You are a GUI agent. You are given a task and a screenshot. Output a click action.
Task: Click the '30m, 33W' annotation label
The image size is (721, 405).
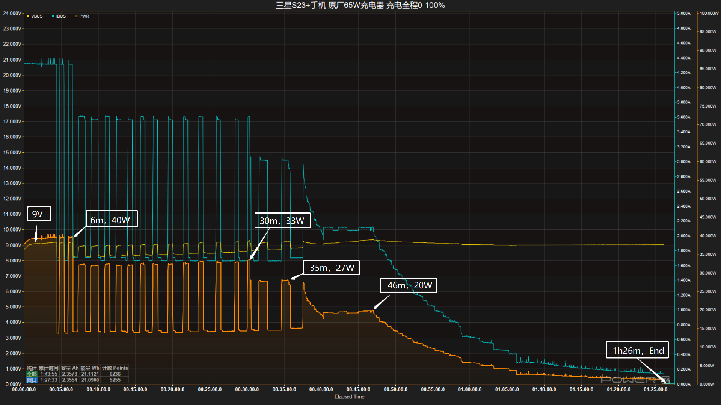[282, 221]
